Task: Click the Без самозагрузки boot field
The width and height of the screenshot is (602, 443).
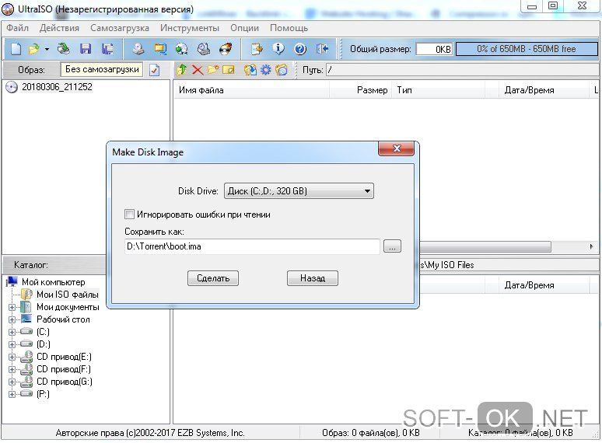Action: click(x=102, y=69)
